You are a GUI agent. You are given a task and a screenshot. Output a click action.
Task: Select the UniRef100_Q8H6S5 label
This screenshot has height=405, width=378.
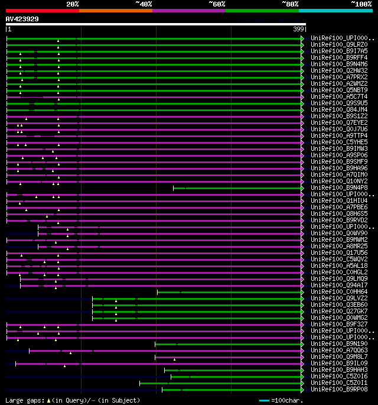[339, 213]
